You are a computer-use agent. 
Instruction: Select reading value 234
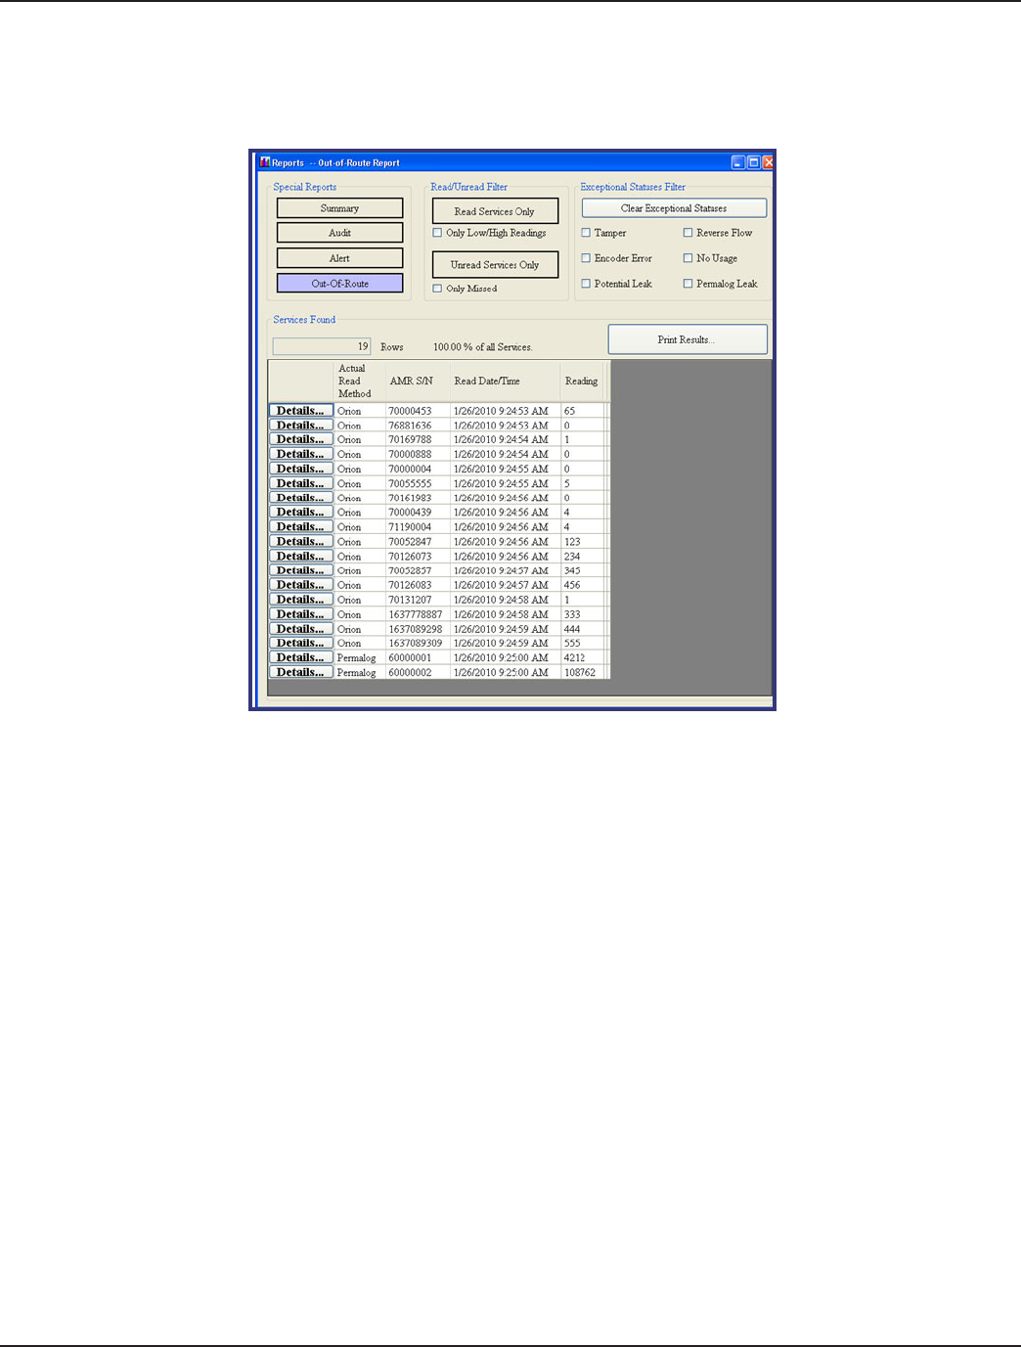coord(583,556)
